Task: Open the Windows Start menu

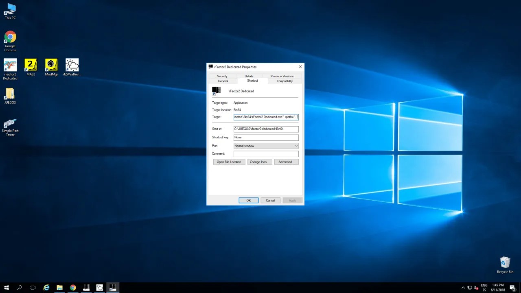Action: point(7,288)
